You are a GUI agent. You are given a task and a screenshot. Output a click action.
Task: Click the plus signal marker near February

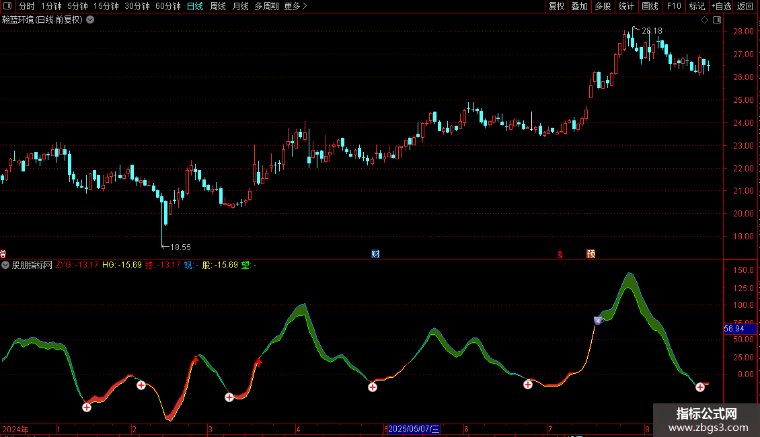click(x=141, y=385)
